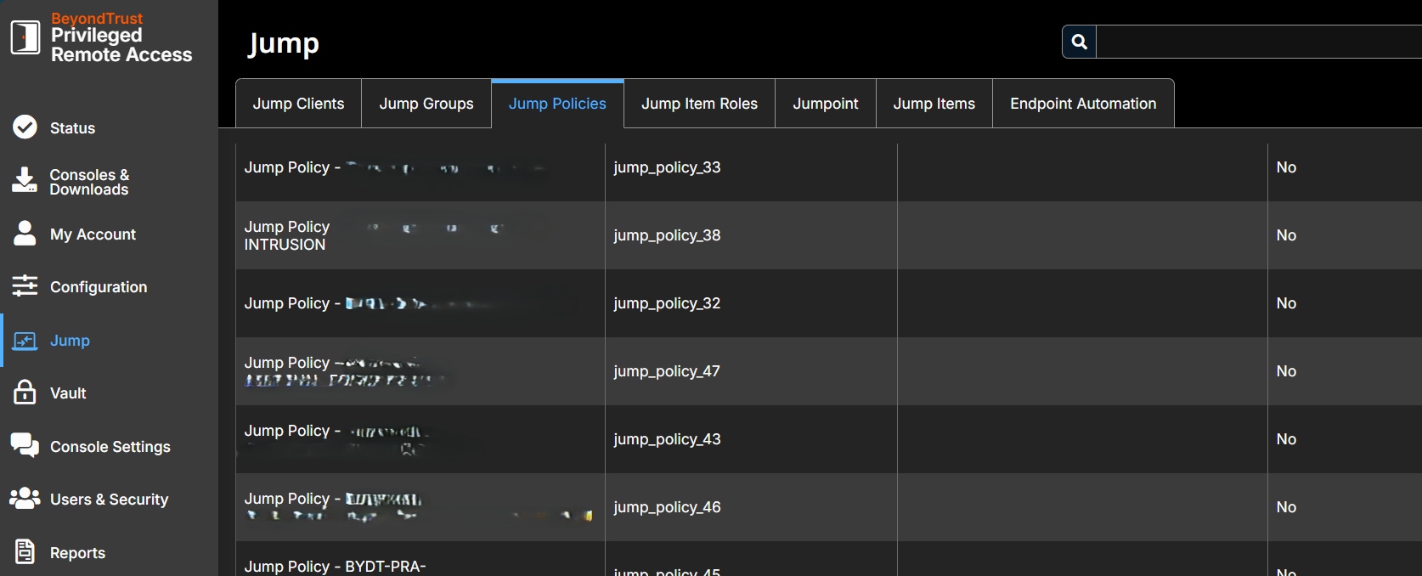Open the Configuration section
Viewport: 1422px width, 576px height.
point(99,287)
